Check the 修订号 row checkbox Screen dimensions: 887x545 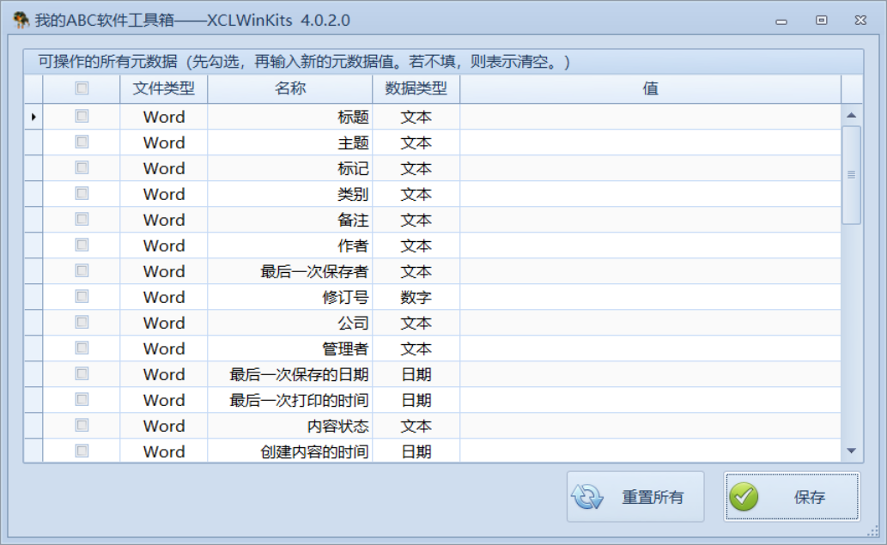point(81,297)
